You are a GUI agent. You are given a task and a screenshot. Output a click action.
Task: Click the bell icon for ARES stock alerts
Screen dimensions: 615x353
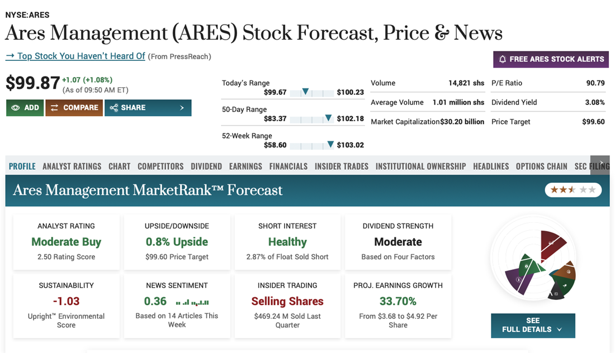point(503,59)
